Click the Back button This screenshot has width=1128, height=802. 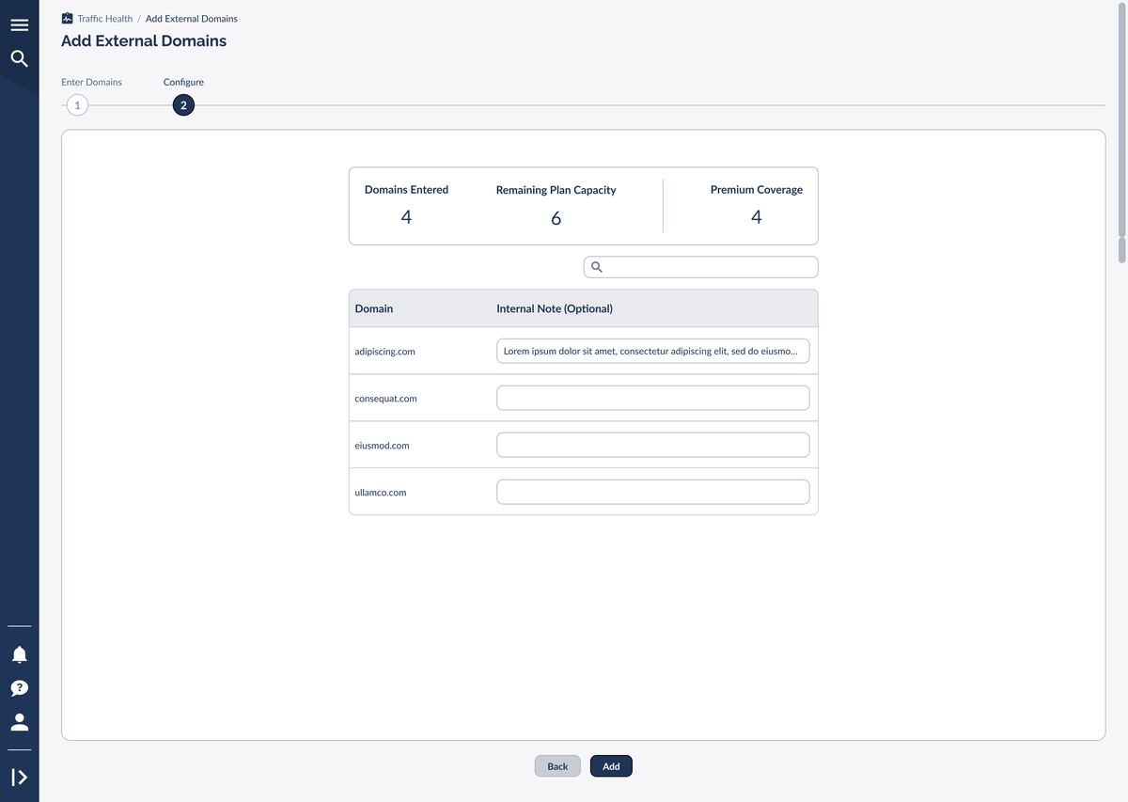coord(557,766)
